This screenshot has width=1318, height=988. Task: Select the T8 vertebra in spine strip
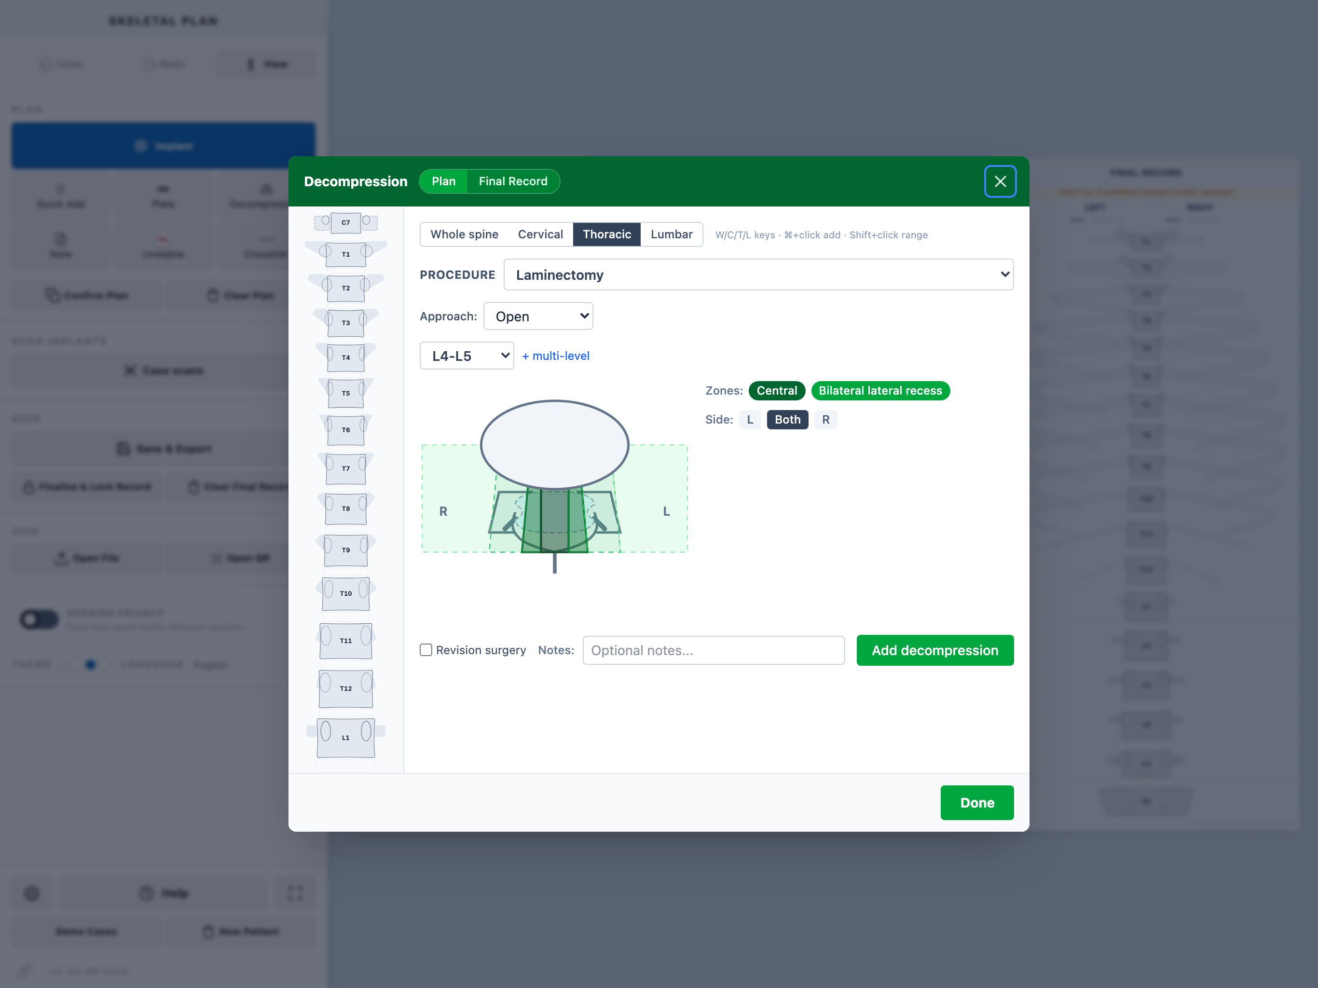[x=345, y=508]
